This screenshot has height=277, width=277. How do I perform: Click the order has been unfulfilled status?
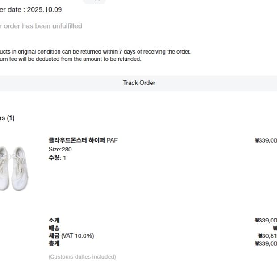click(x=41, y=26)
